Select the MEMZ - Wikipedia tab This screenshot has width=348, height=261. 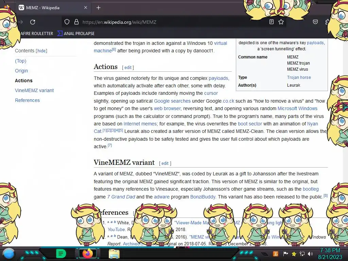(x=53, y=8)
